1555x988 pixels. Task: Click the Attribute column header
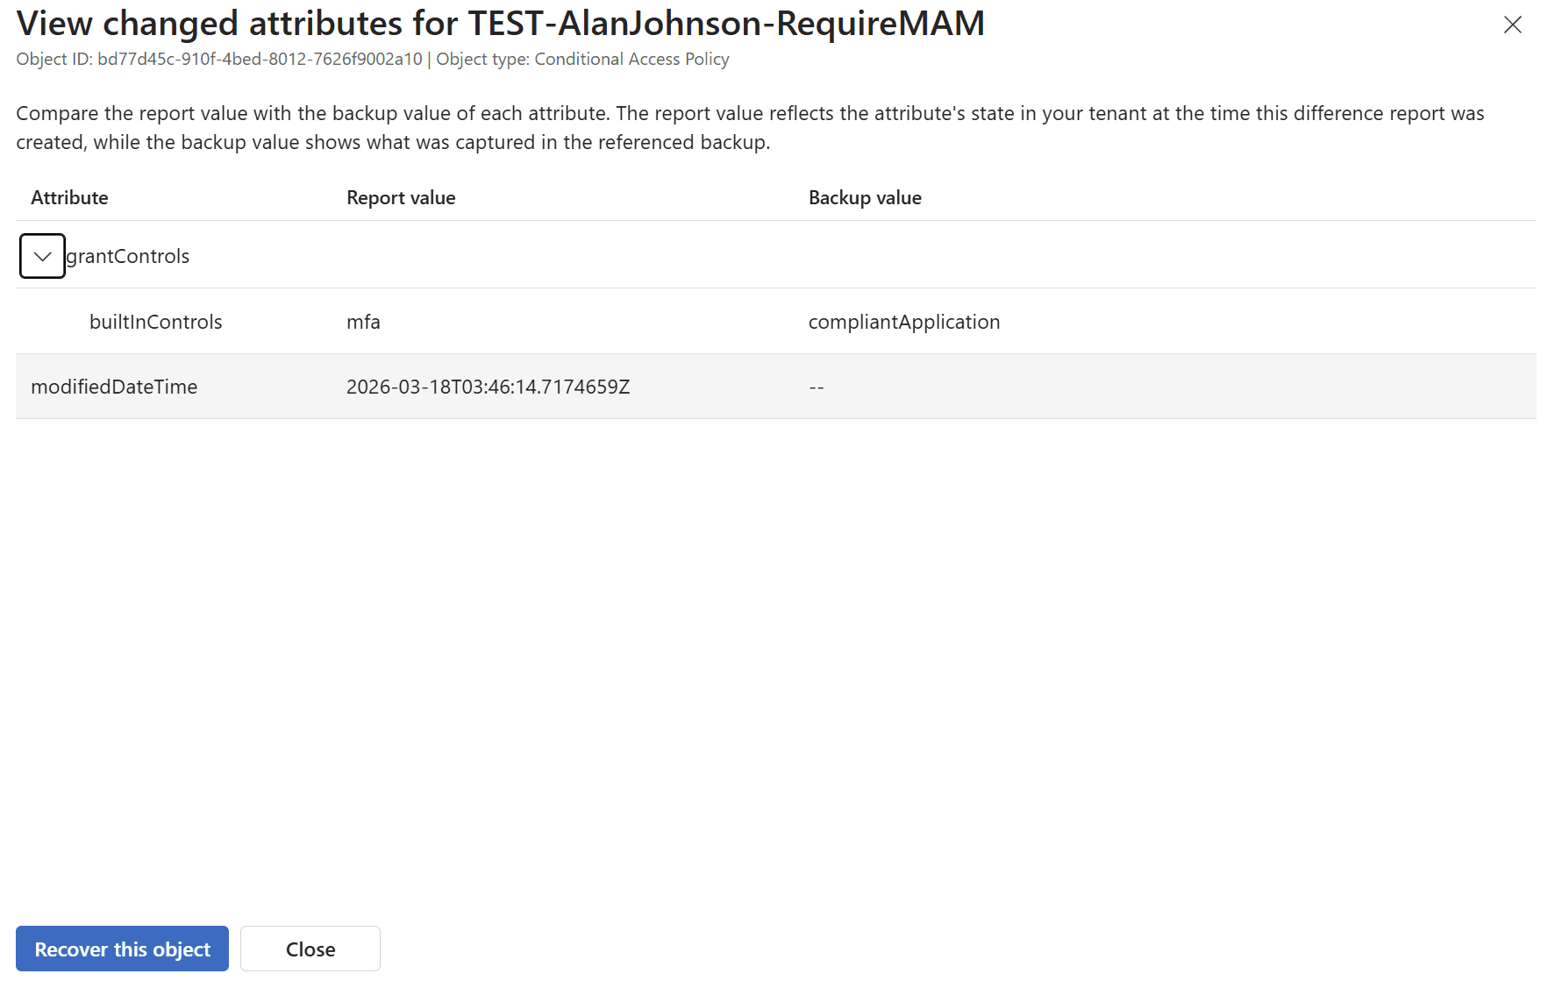[x=69, y=198]
